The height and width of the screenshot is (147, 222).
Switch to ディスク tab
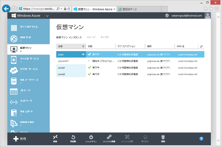pos(105,37)
